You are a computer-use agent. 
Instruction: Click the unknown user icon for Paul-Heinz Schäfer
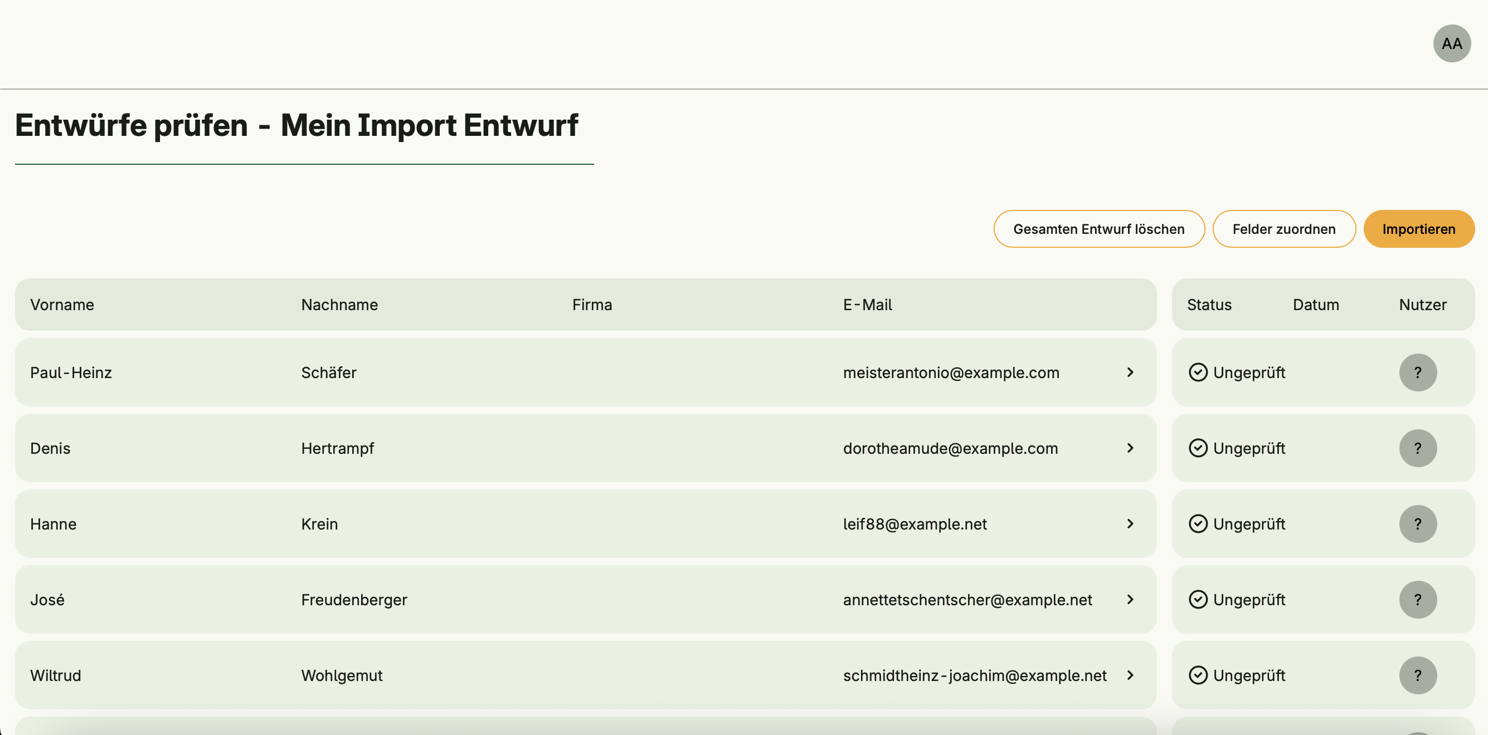[x=1418, y=372]
